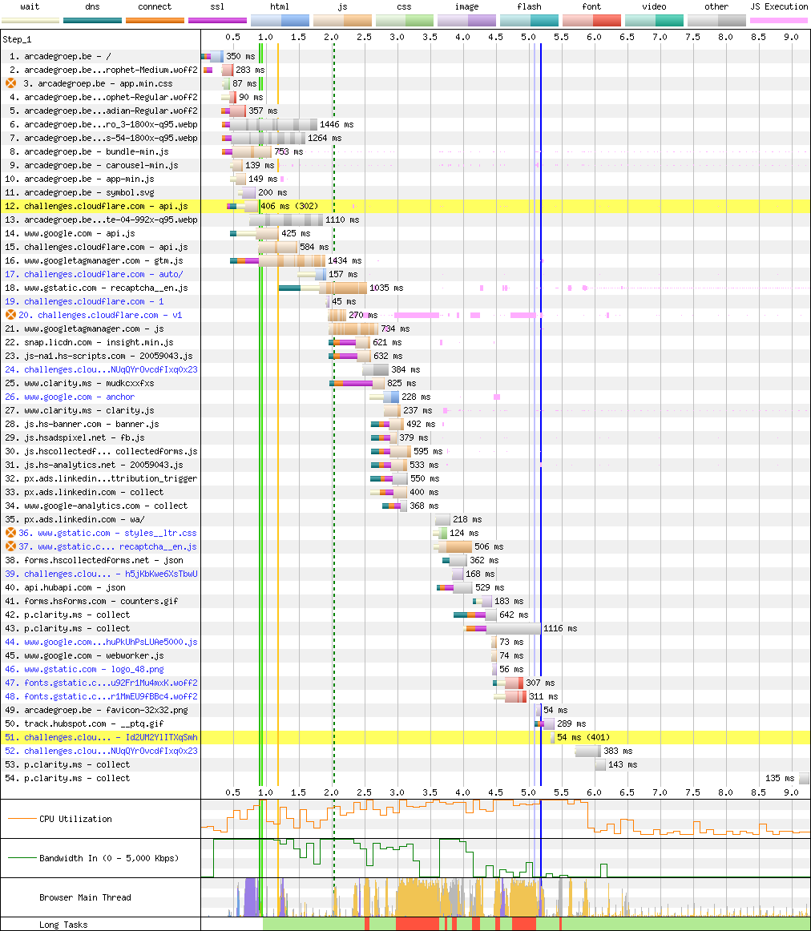Click the js legend color bar

[342, 20]
